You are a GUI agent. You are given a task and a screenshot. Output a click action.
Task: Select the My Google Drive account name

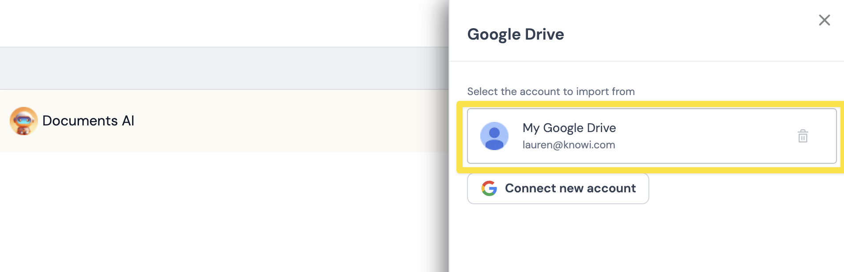click(x=569, y=128)
